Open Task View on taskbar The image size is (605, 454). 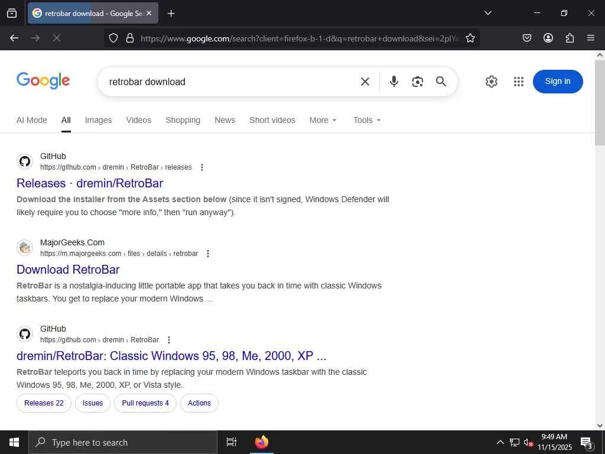coord(232,442)
